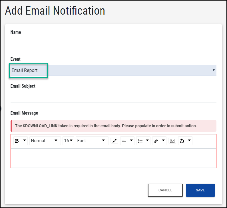Open the text color picker pen icon
227x208 pixels.
[x=114, y=141]
